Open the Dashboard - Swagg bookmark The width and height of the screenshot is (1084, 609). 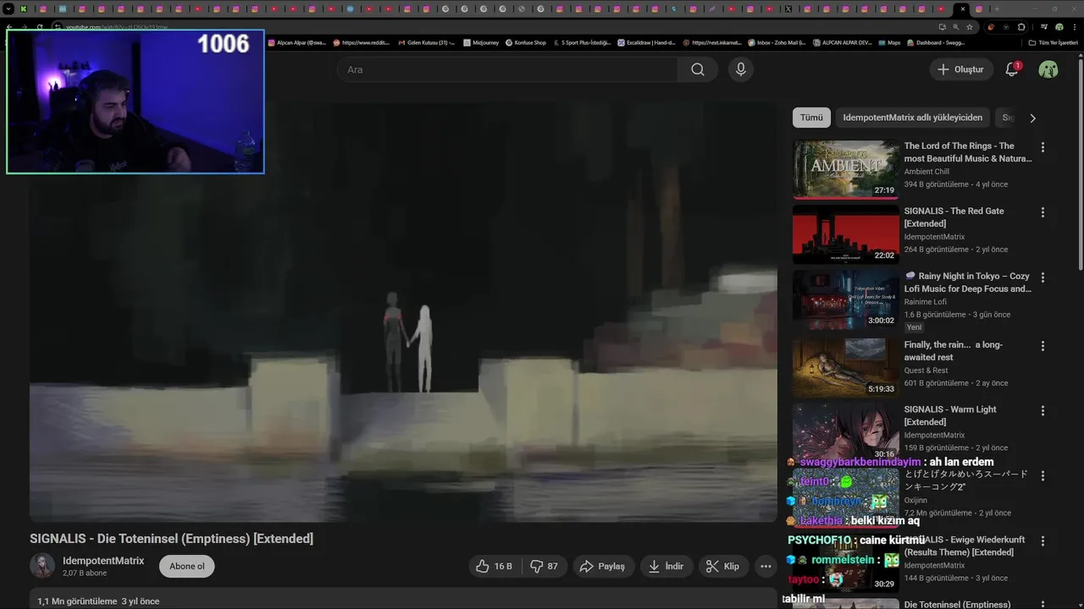936,42
